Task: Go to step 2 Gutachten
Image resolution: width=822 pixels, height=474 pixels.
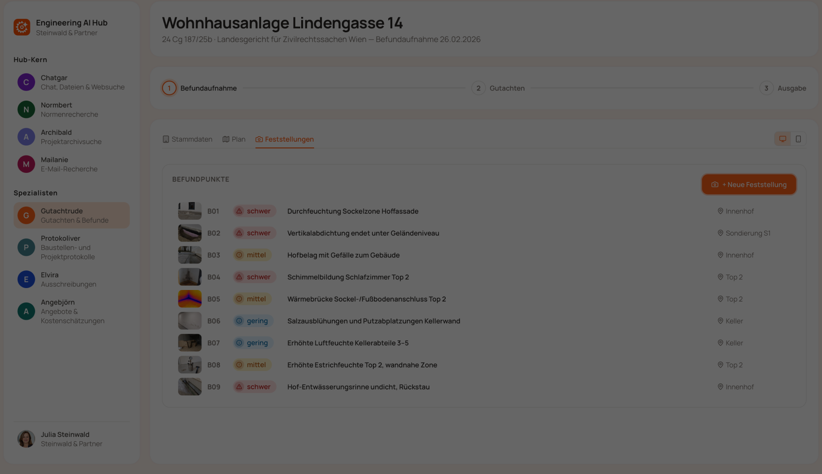Action: click(498, 88)
